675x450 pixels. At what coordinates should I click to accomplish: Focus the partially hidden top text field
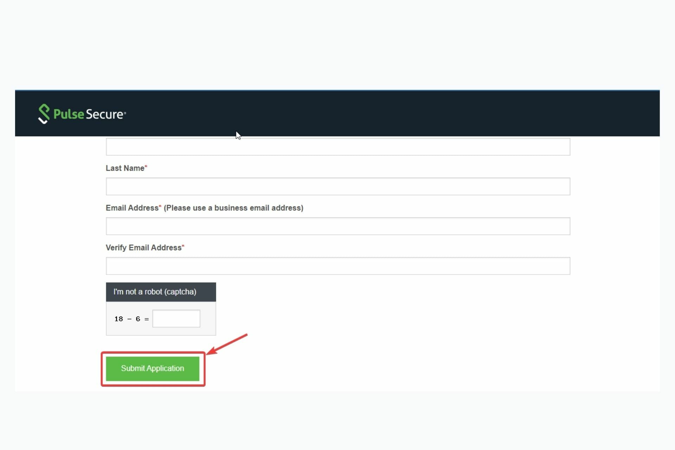[337, 147]
